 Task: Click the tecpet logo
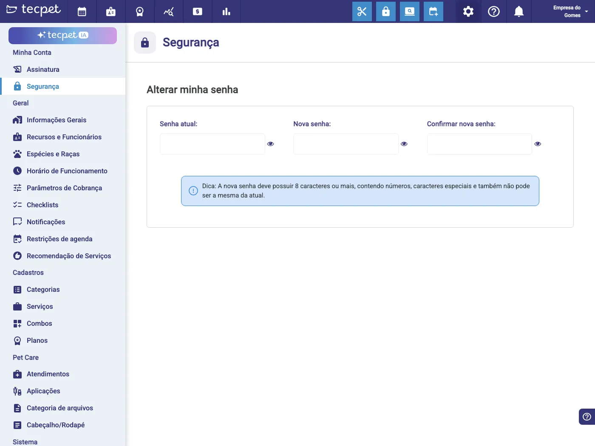pos(34,10)
